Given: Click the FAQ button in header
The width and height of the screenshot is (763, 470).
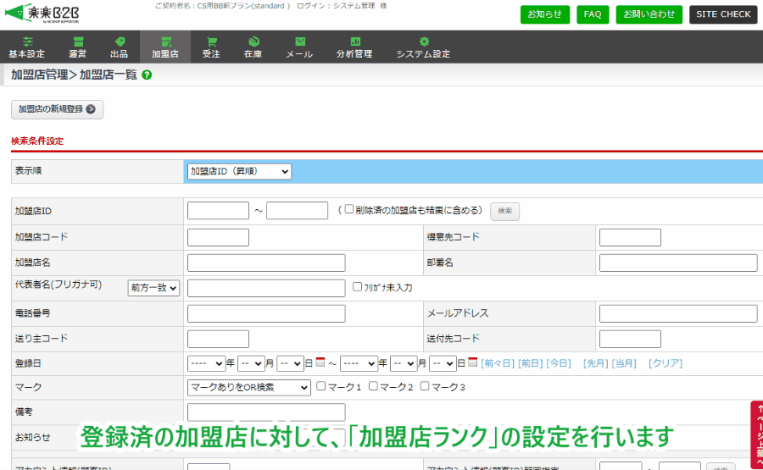Looking at the screenshot, I should coord(593,14).
